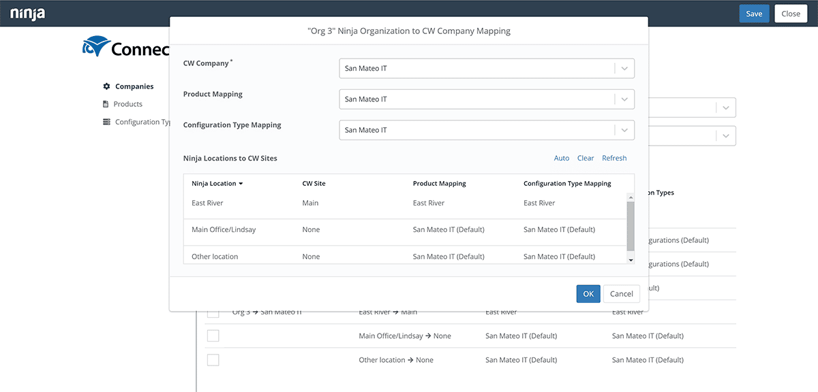This screenshot has width=818, height=392.
Task: Click the Ninja Location sort arrow
Action: (241, 184)
